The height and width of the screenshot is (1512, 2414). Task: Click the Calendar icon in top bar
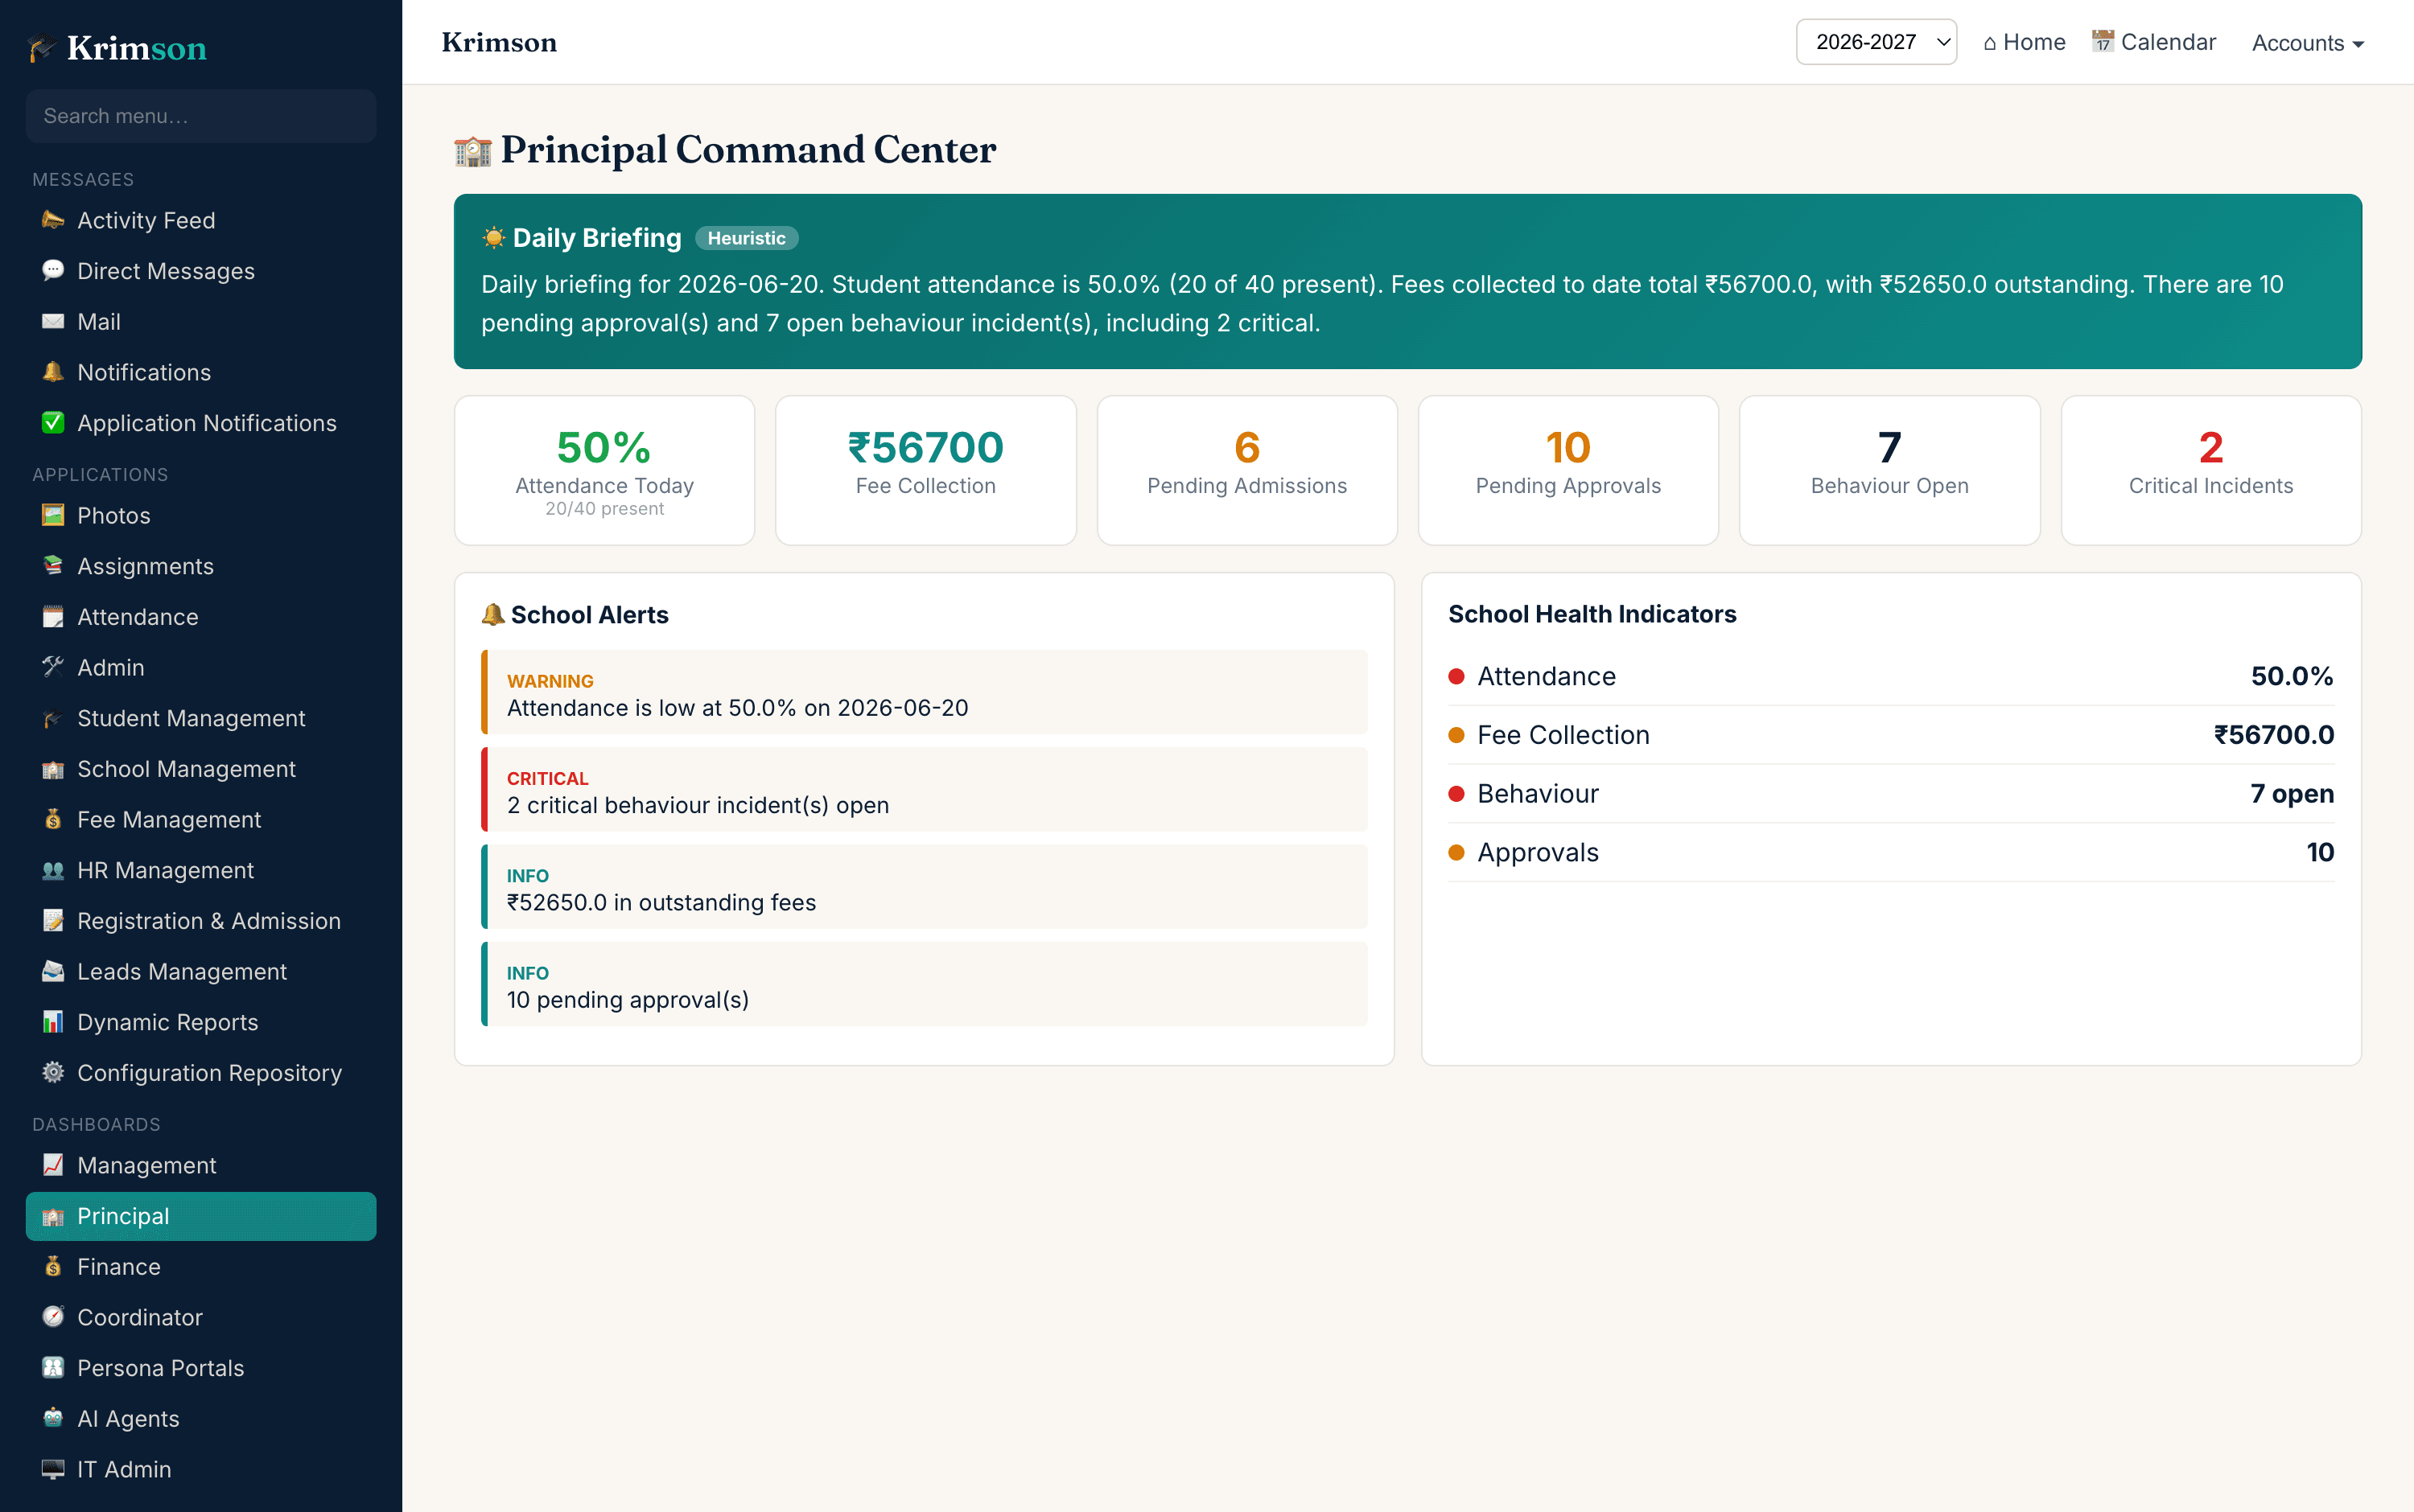click(2103, 41)
